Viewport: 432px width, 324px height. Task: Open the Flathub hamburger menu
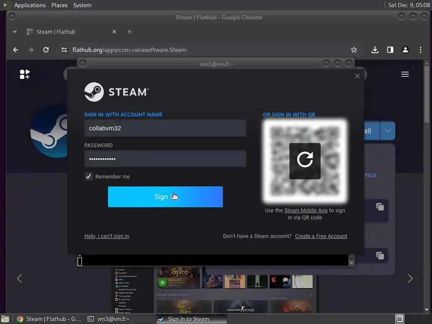click(x=405, y=74)
